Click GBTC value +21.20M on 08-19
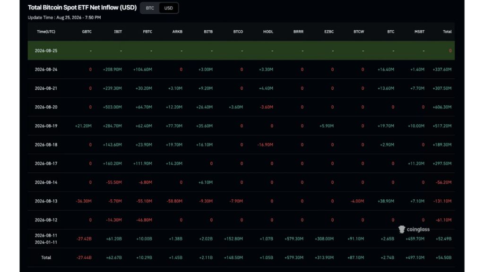484x272 pixels. pyautogui.click(x=83, y=126)
